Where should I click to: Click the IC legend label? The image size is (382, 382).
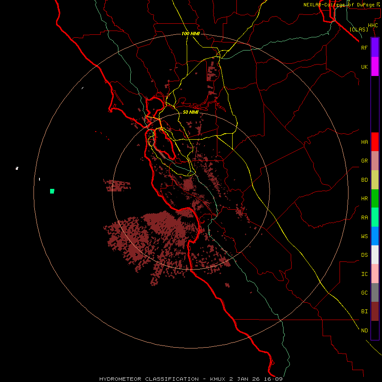tap(364, 274)
